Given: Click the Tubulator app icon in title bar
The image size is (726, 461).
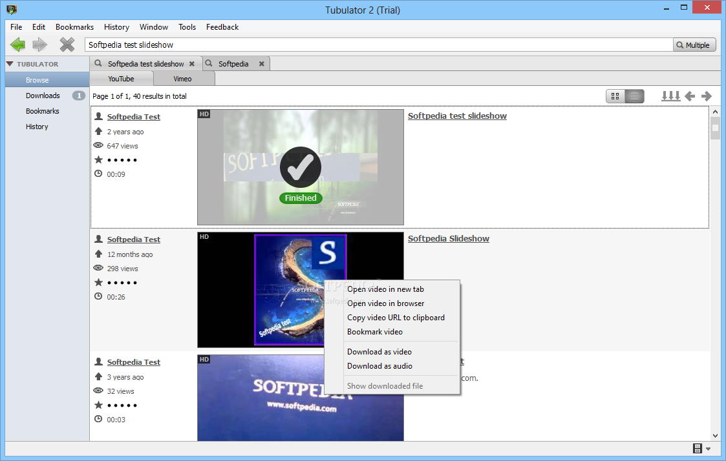Looking at the screenshot, I should pos(12,9).
